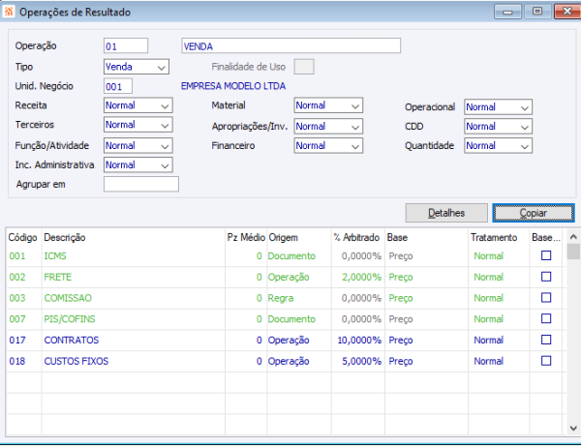Click the Finalidade de Uso color box
This screenshot has height=446, width=581.
(x=303, y=67)
